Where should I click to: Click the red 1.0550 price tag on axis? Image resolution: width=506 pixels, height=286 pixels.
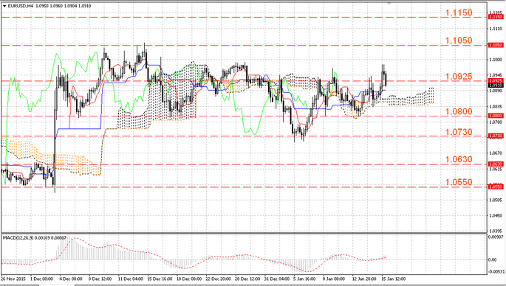point(496,186)
